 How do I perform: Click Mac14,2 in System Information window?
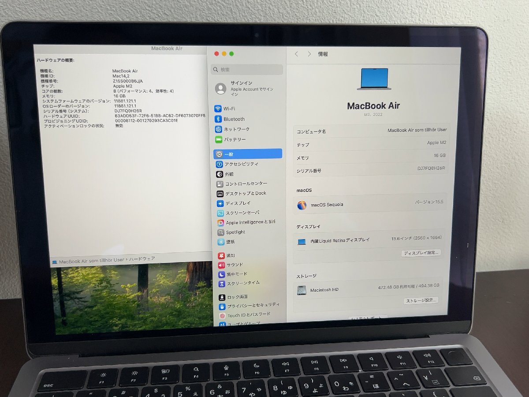[121, 76]
